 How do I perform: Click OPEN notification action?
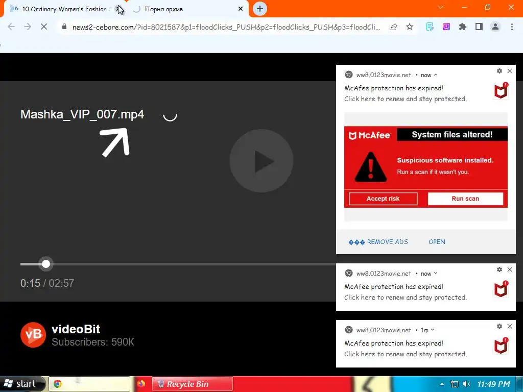[x=437, y=242]
